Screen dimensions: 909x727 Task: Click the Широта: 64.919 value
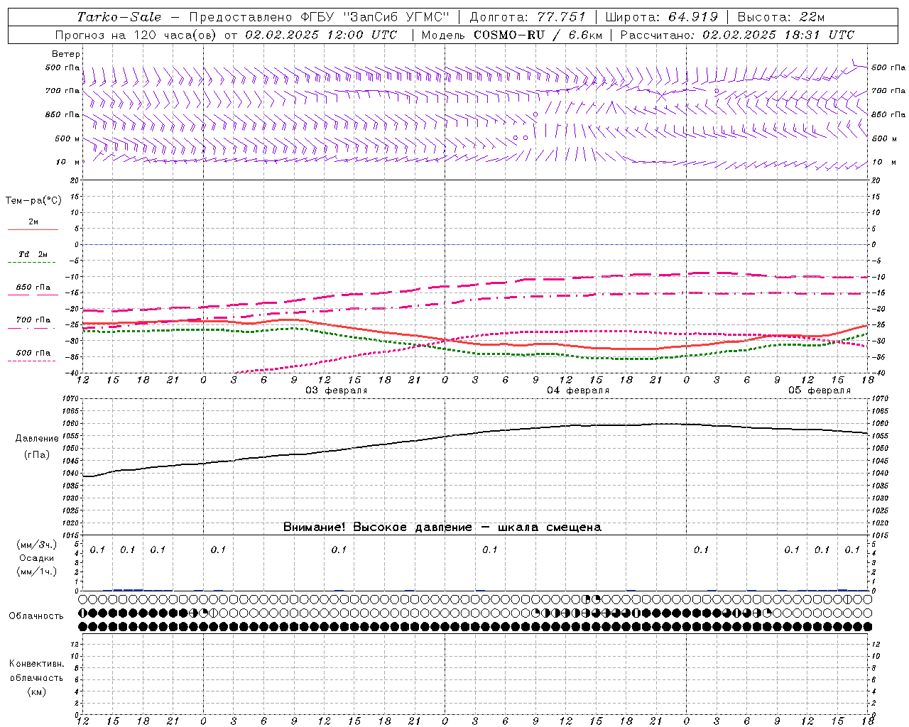click(x=662, y=17)
